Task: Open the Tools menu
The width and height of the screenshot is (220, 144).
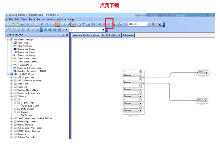Action: tap(32, 19)
